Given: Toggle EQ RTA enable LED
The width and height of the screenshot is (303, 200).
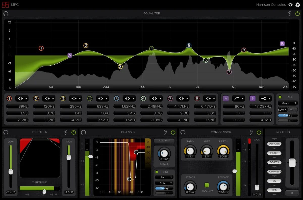Looking at the screenshot, I should point(280,97).
